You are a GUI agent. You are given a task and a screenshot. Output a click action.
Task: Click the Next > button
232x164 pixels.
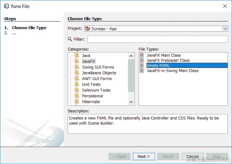(144, 156)
